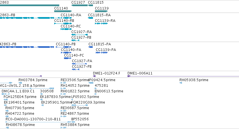
Task: Click the MG1-chr3L.2.158.a.5prime label
Action: (x=22, y=86)
